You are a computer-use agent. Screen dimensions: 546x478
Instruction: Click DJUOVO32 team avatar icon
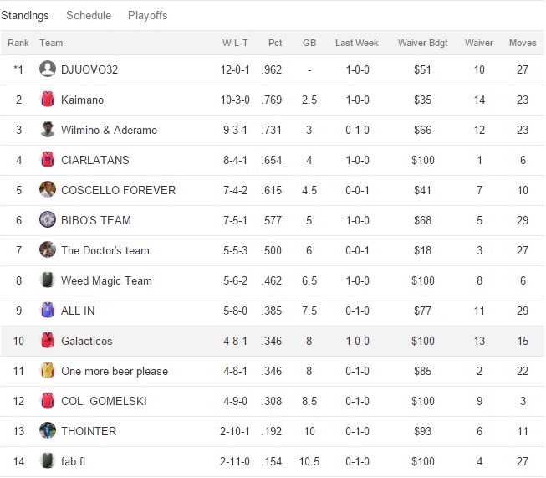48,69
